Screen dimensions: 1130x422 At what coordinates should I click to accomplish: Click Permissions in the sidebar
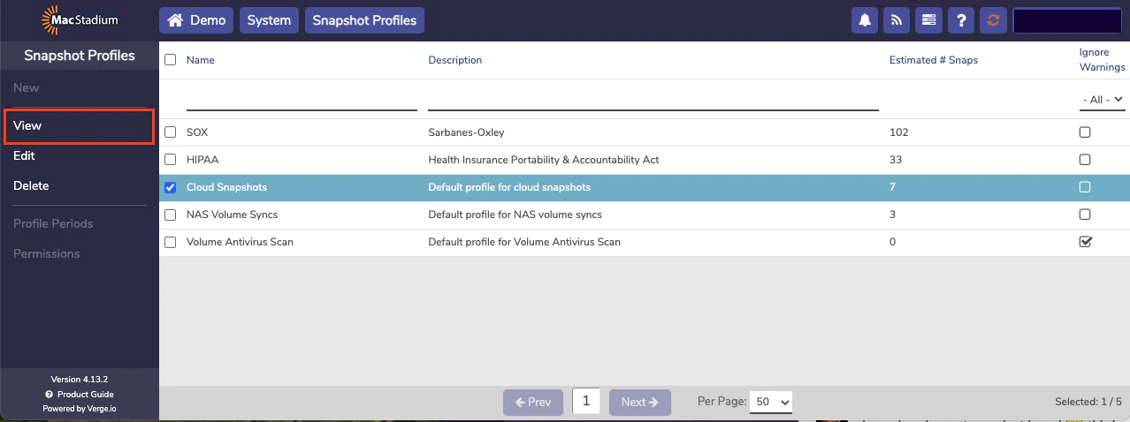pos(46,253)
